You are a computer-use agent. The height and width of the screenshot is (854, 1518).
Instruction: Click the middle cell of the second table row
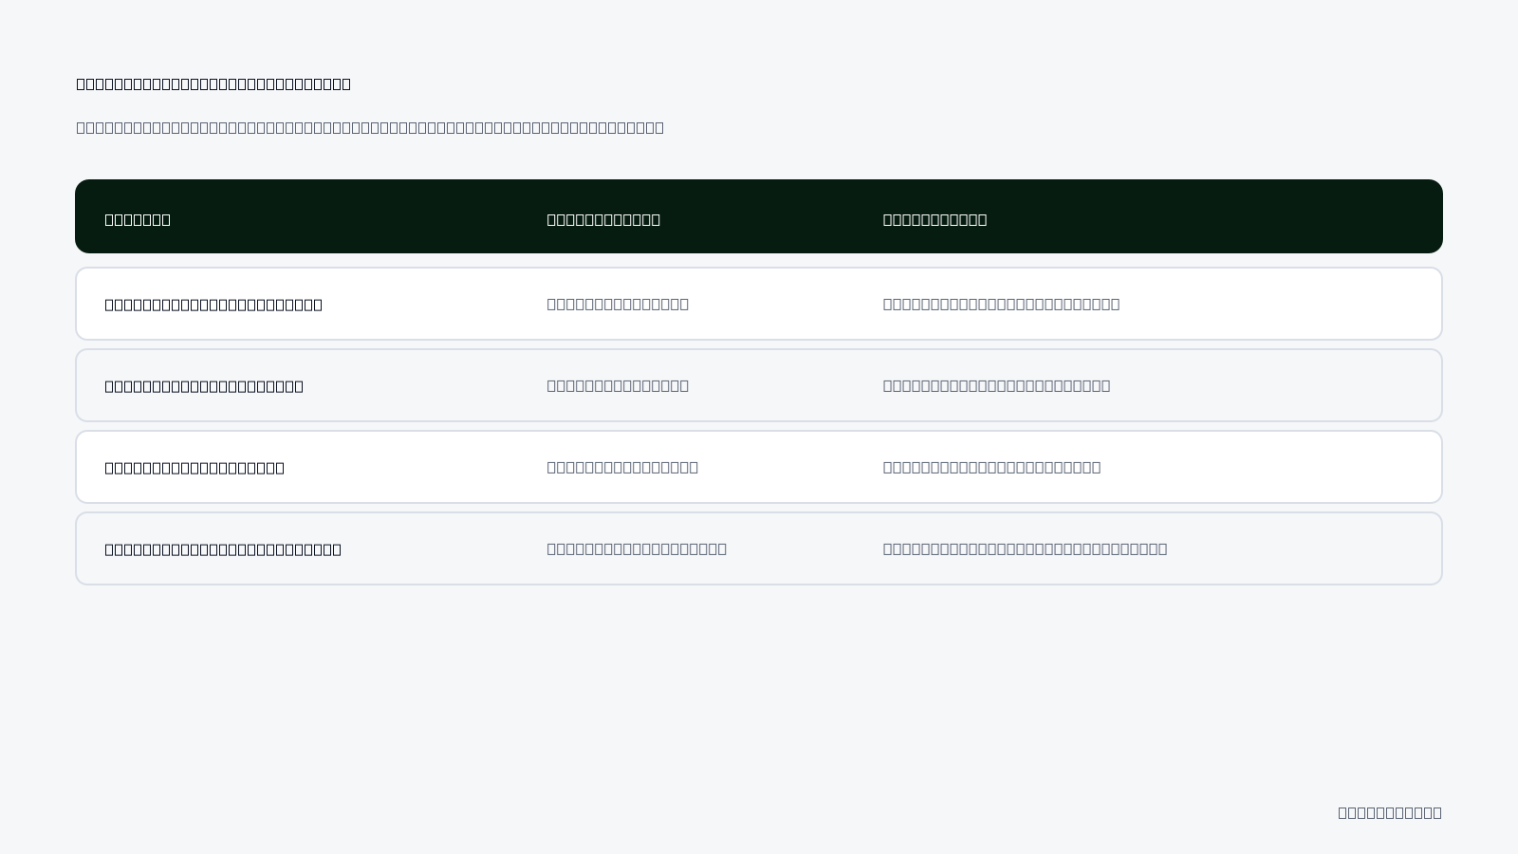pos(618,385)
